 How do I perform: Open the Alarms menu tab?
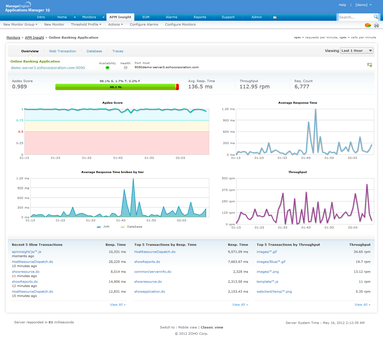click(171, 17)
